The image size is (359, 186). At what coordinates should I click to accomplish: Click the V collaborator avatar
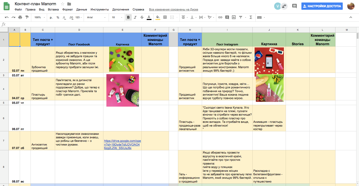coord(277,6)
